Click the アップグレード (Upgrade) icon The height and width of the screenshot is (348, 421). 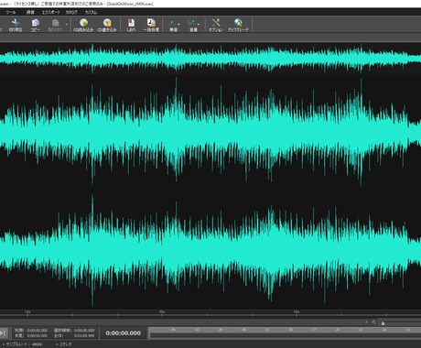(x=238, y=25)
